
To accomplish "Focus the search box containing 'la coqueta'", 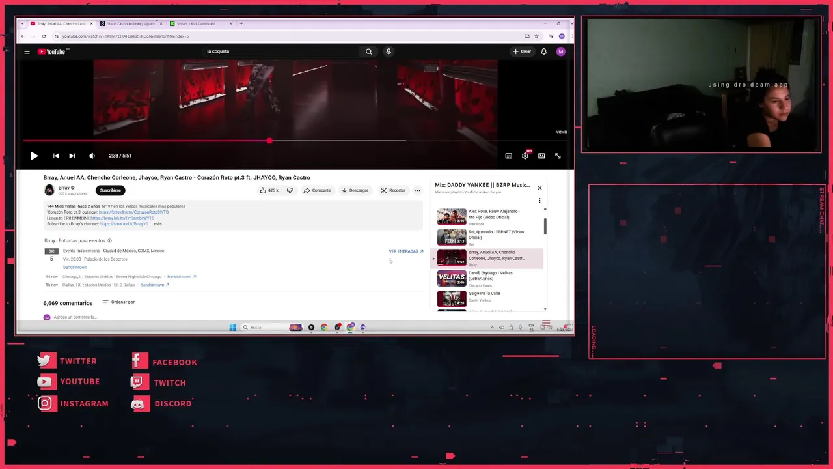I will [x=280, y=51].
